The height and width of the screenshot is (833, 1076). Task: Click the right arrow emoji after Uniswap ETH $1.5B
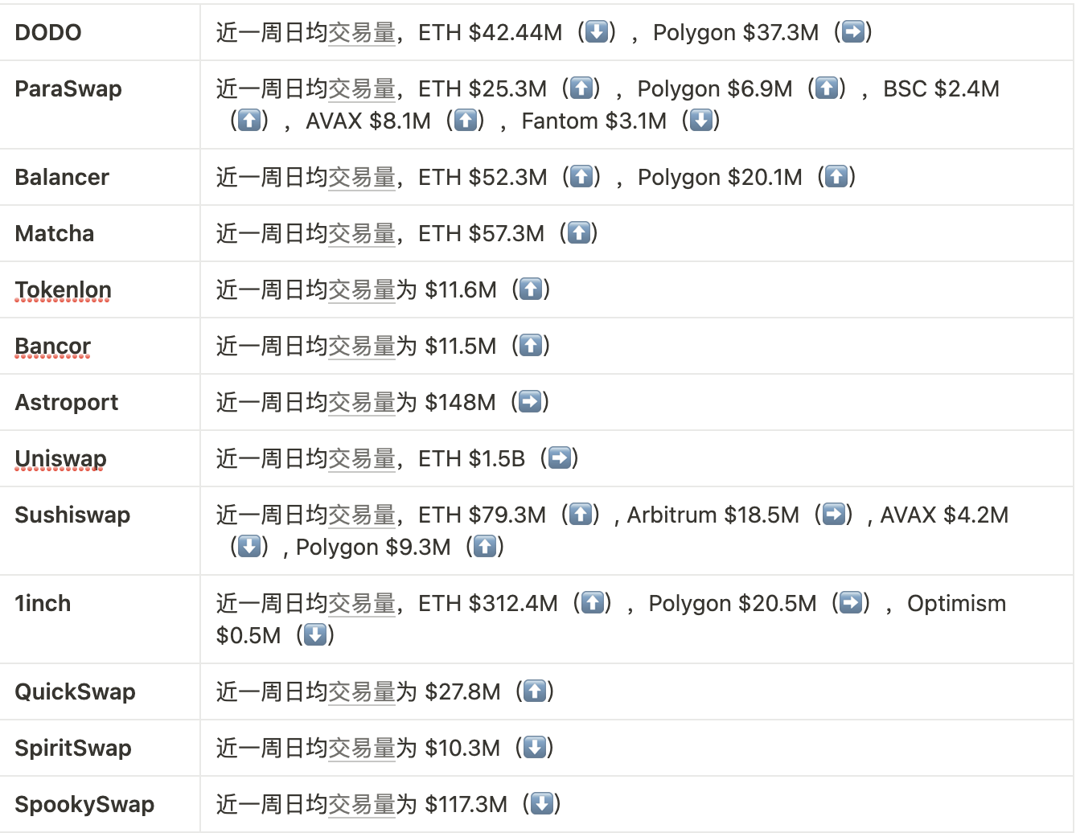point(559,458)
